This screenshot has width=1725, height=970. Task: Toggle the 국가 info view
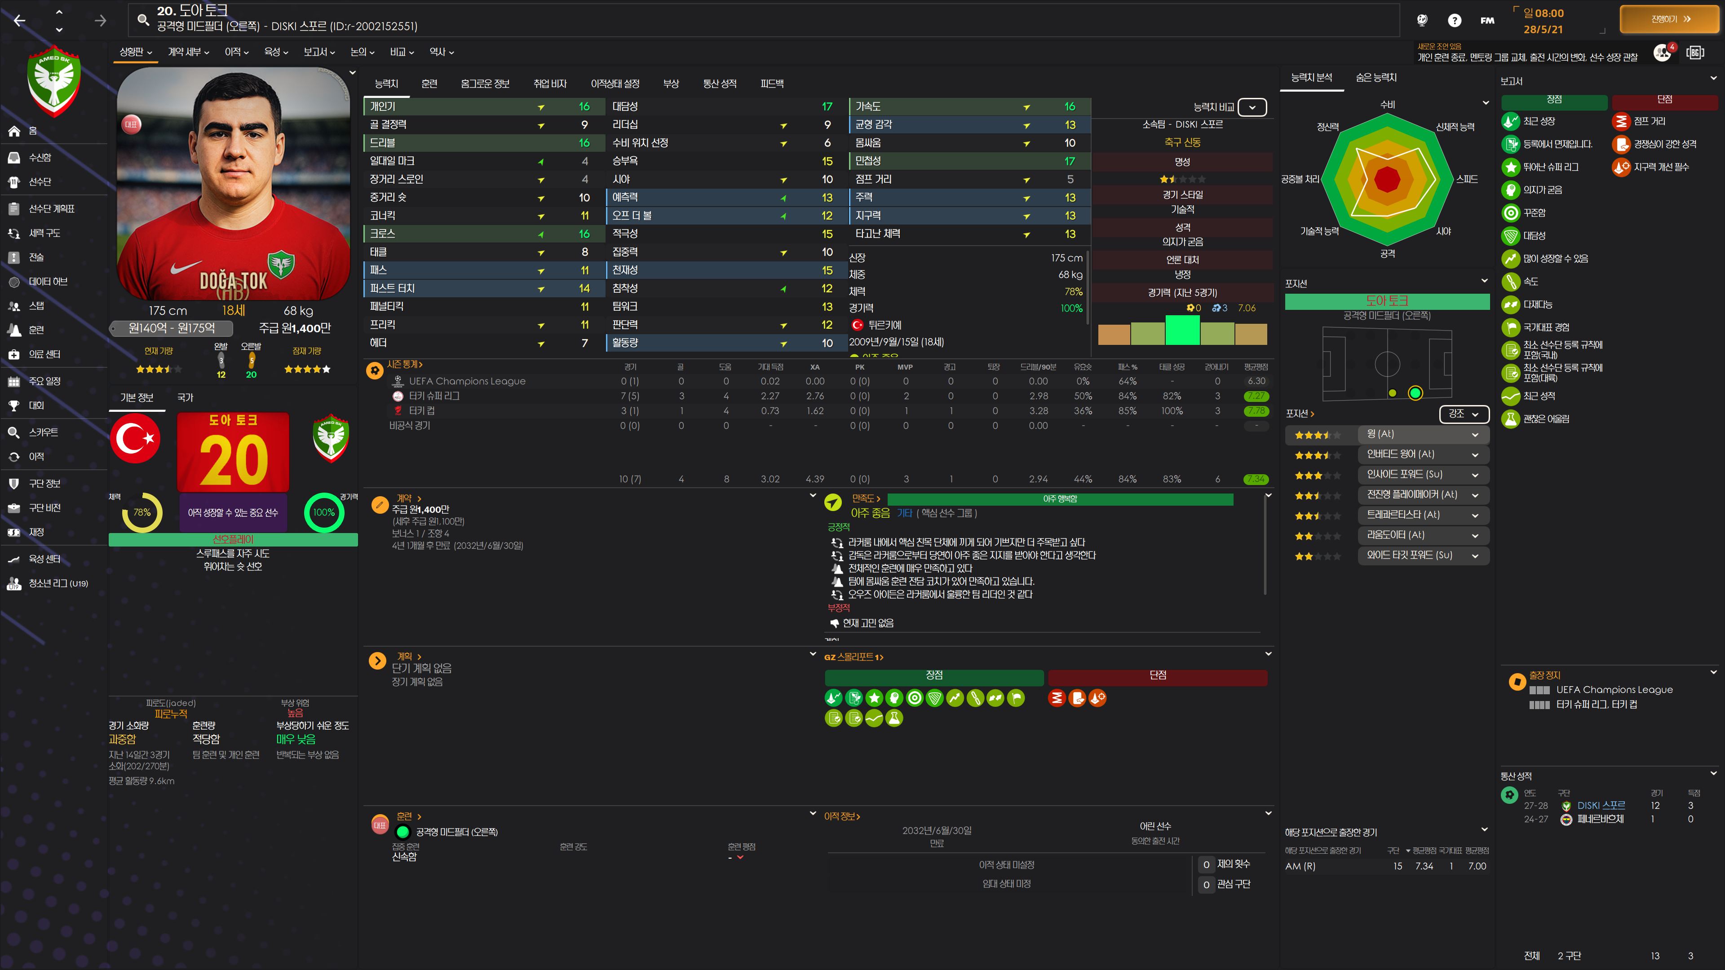pyautogui.click(x=185, y=397)
